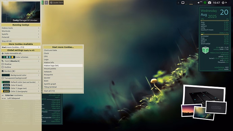Click the green Mabox cube logo in the sysinfo Conky

pyautogui.click(x=205, y=50)
